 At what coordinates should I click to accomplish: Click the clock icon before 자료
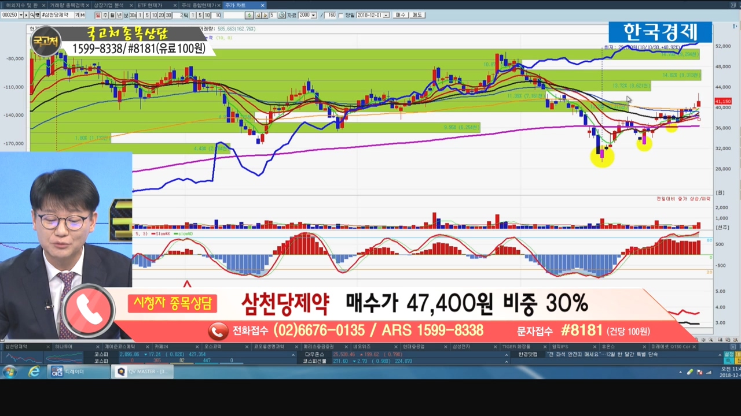(281, 15)
